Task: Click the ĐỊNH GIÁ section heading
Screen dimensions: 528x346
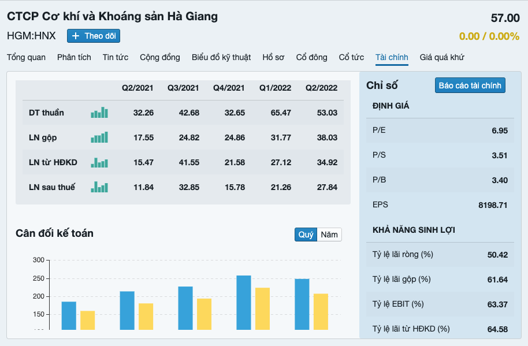Action: (x=391, y=106)
